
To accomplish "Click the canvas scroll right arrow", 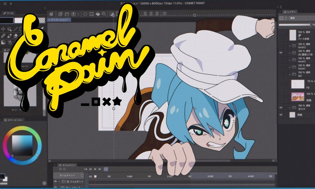I will [x=273, y=161].
